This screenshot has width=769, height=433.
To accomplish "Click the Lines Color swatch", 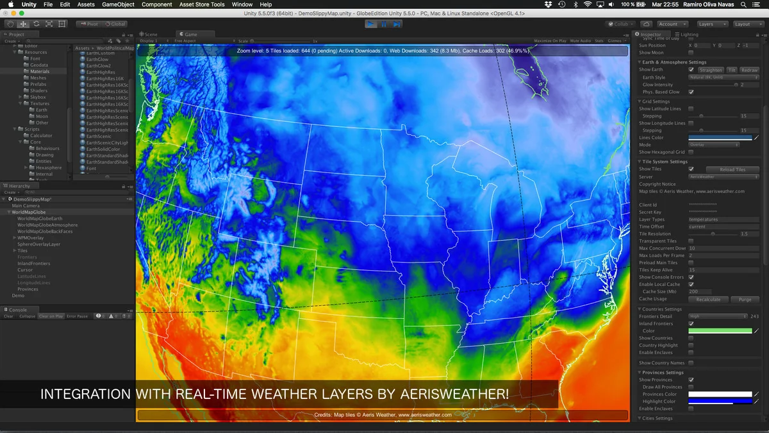I will (720, 138).
